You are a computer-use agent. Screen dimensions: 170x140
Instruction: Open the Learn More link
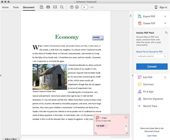point(152,136)
